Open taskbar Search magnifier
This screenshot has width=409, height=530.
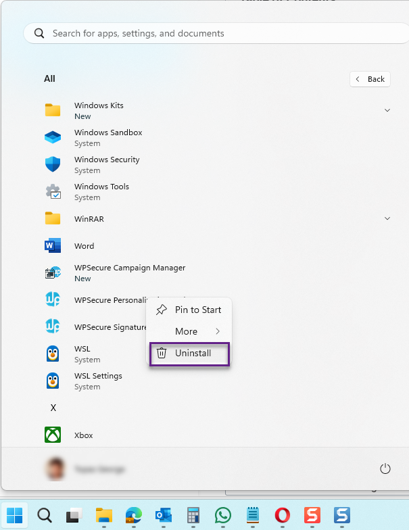click(45, 515)
